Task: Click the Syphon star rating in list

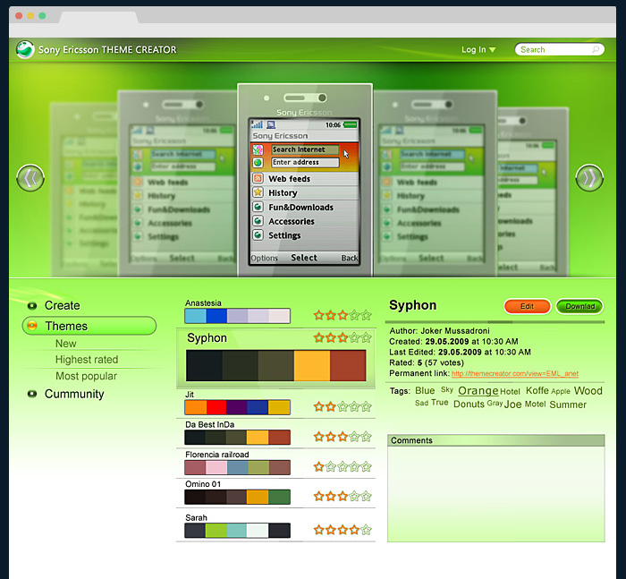Action: (343, 337)
